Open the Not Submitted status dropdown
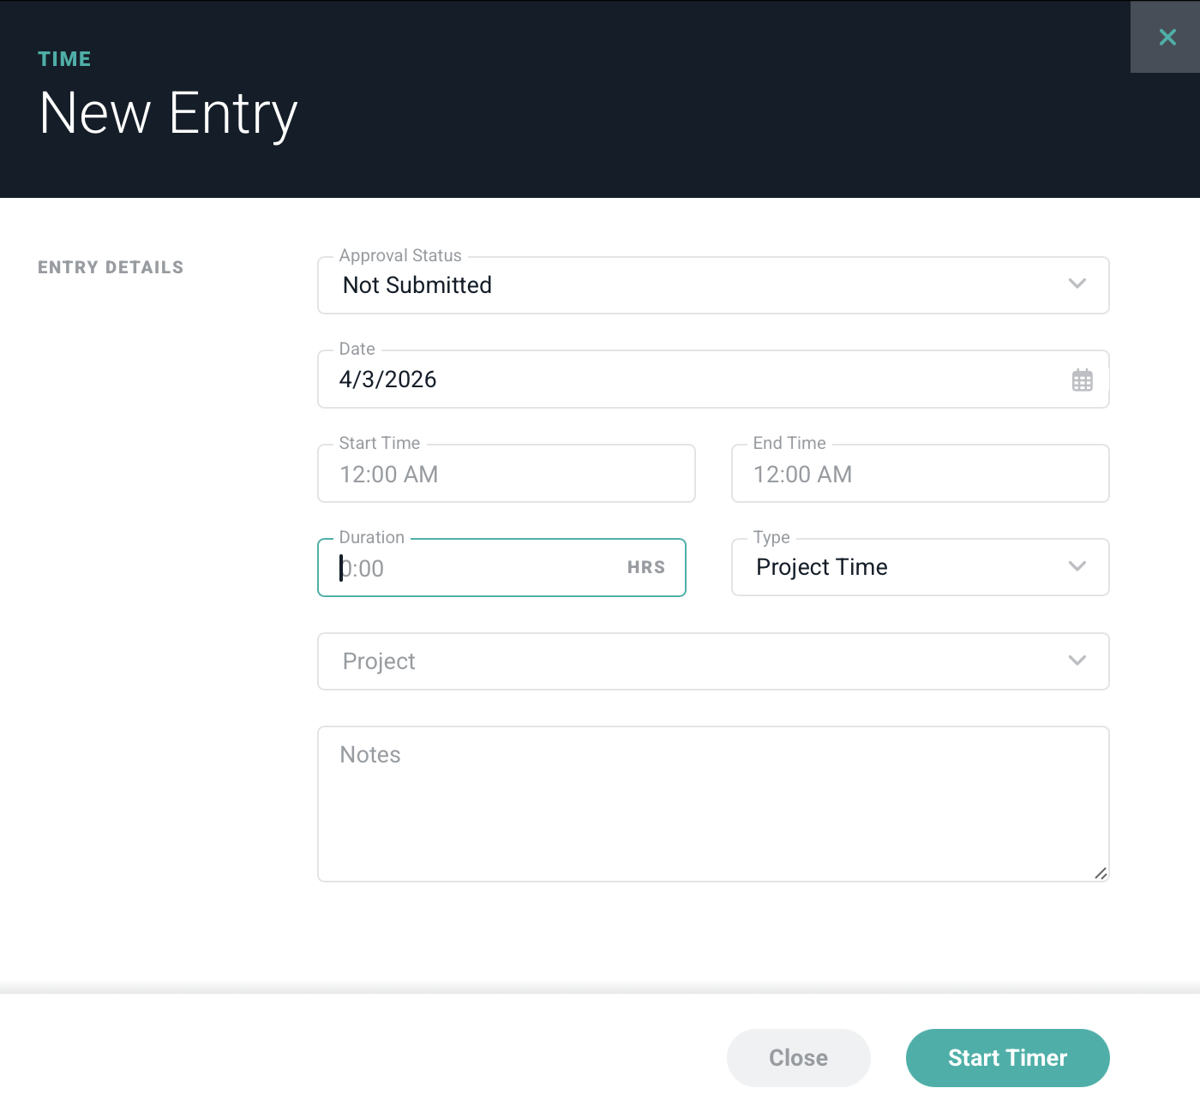1200x1112 pixels. [686, 285]
